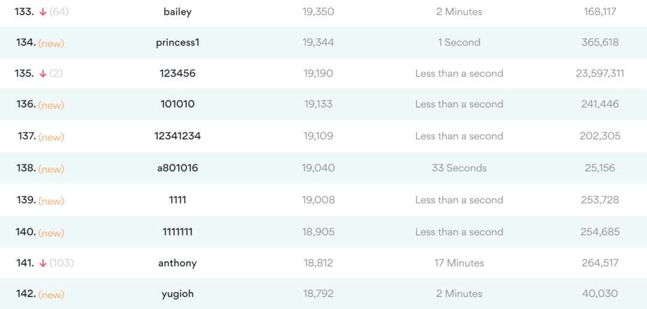The width and height of the screenshot is (647, 309).
Task: Click the "princess1" password entry
Action: point(177,42)
